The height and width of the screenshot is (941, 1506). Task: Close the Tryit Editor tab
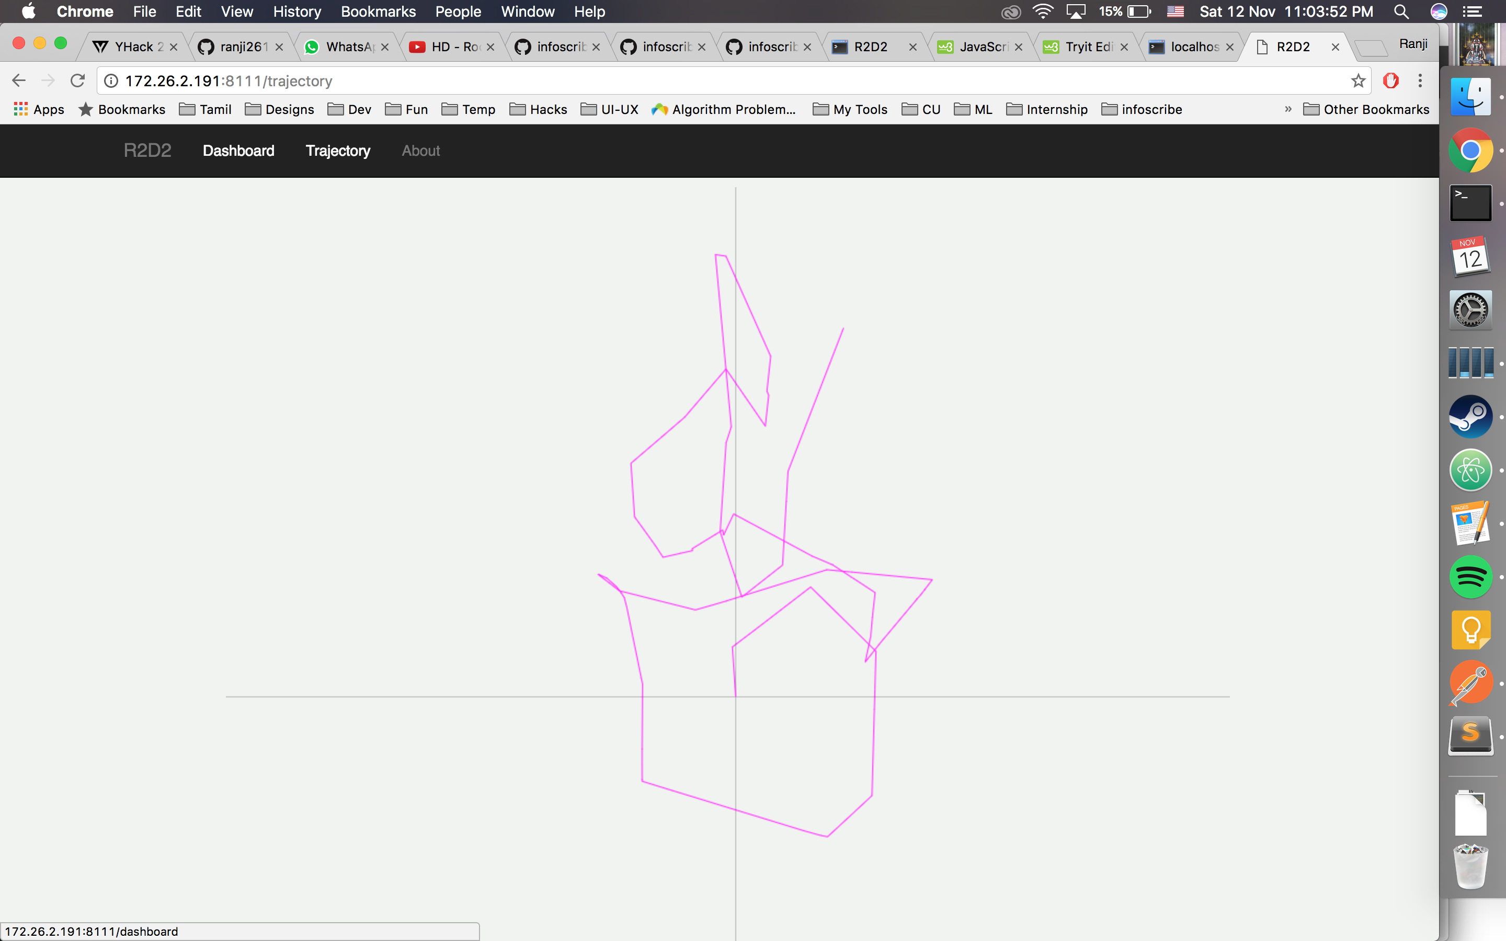[x=1124, y=47]
